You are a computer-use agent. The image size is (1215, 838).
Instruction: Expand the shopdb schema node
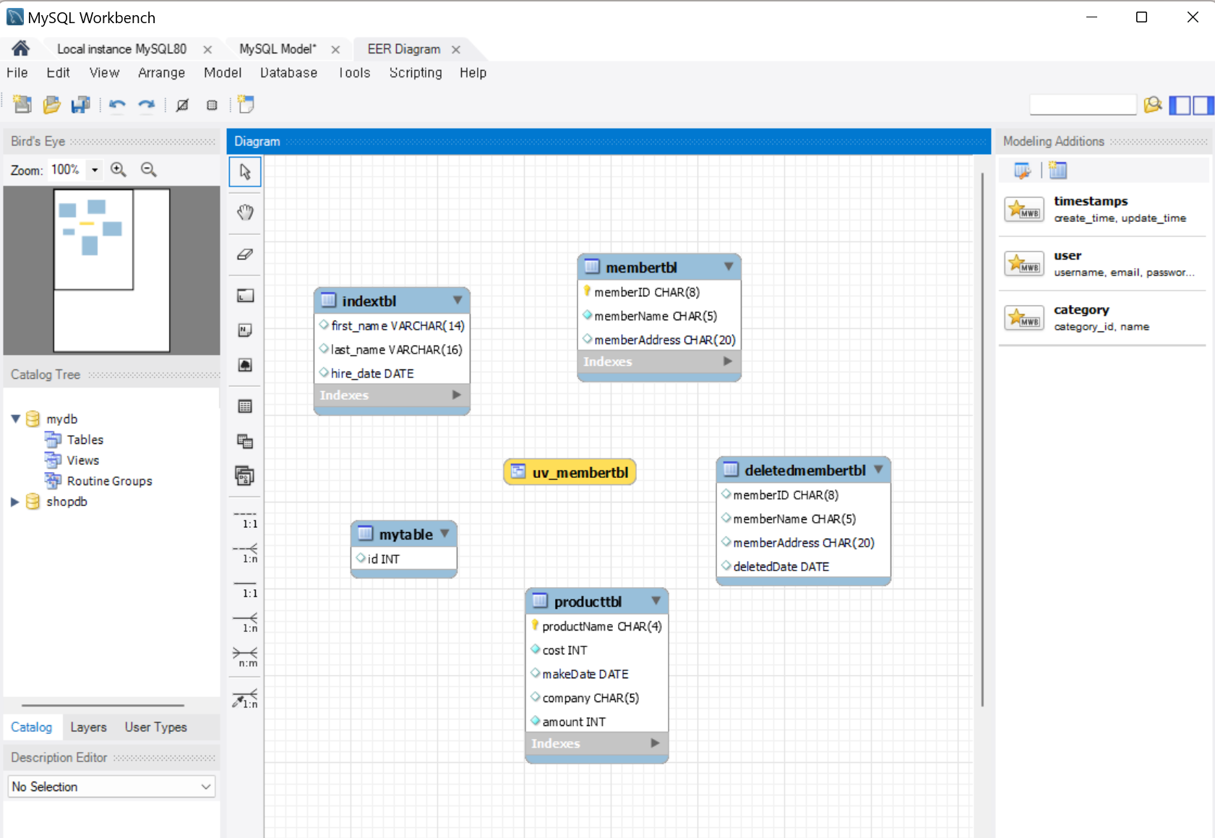click(15, 501)
